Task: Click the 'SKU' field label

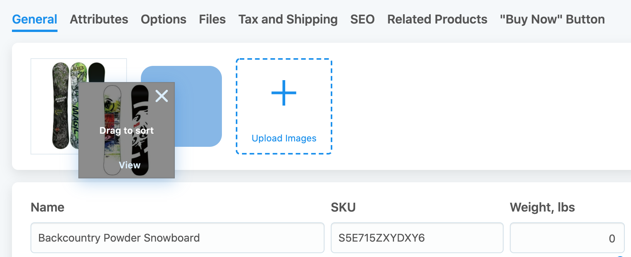Action: (x=343, y=207)
